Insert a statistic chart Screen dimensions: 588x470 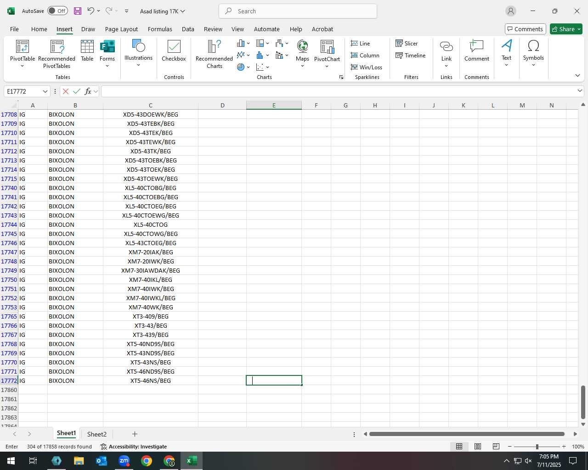pyautogui.click(x=262, y=55)
